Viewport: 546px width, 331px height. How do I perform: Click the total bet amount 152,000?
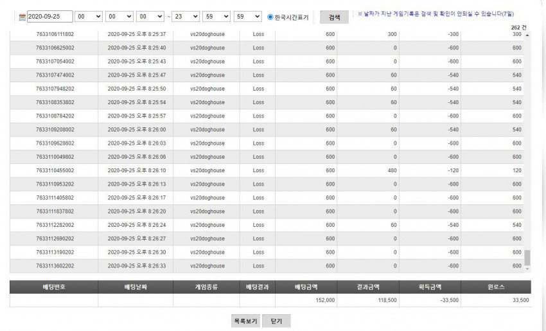click(325, 300)
